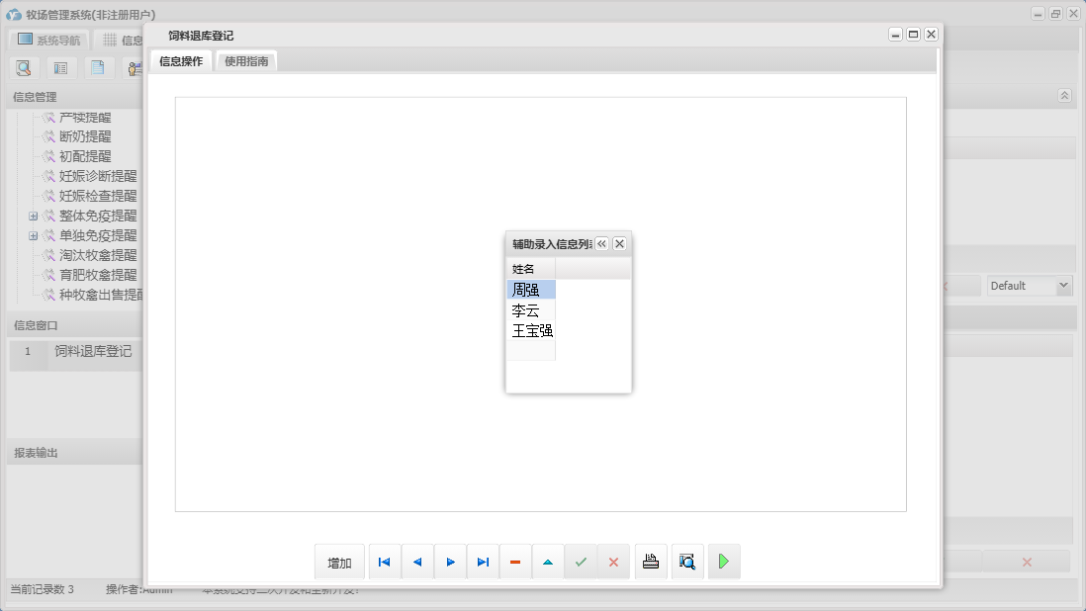Select 李云 in the name list
This screenshot has height=611, width=1086.
(525, 310)
